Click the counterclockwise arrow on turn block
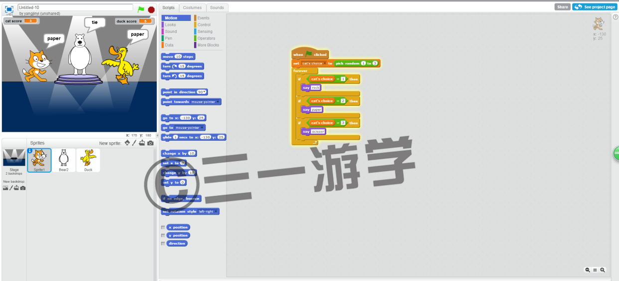Image resolution: width=619 pixels, height=281 pixels. pyautogui.click(x=175, y=76)
